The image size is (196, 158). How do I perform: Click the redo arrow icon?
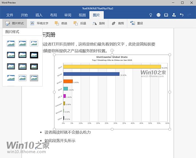(189, 15)
